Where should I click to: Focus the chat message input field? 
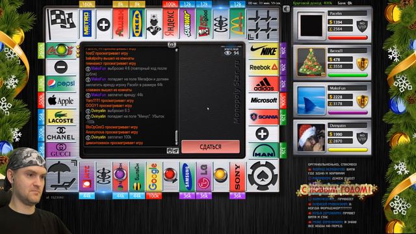[x=125, y=151]
